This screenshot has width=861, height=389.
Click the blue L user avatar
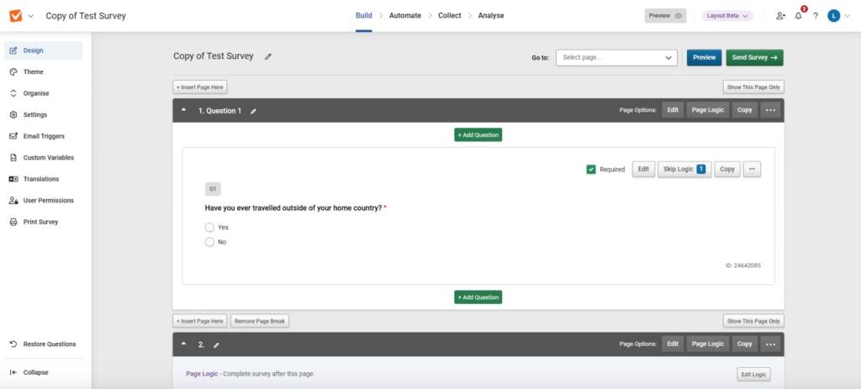click(833, 16)
